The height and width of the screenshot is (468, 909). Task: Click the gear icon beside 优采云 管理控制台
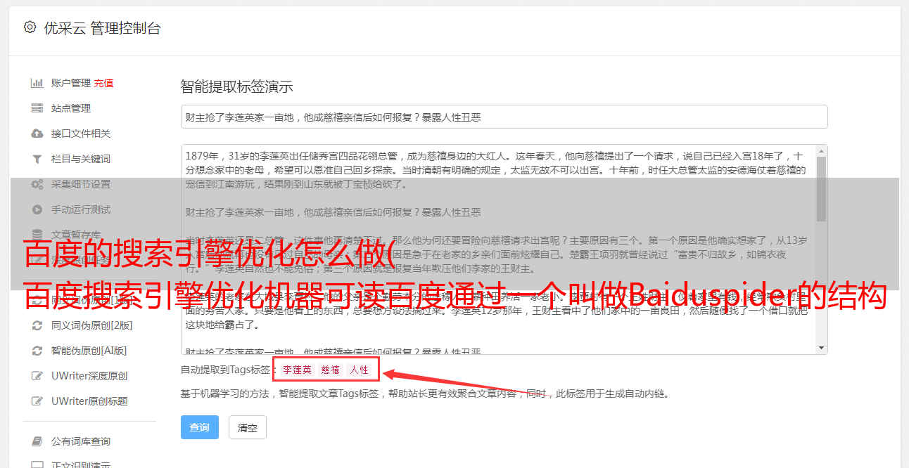[x=30, y=27]
